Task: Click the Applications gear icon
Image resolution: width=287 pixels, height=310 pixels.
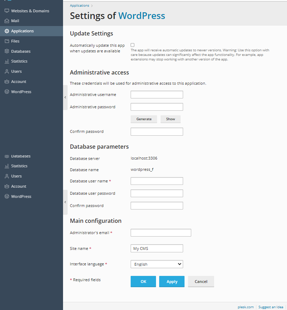Action: (x=7, y=31)
